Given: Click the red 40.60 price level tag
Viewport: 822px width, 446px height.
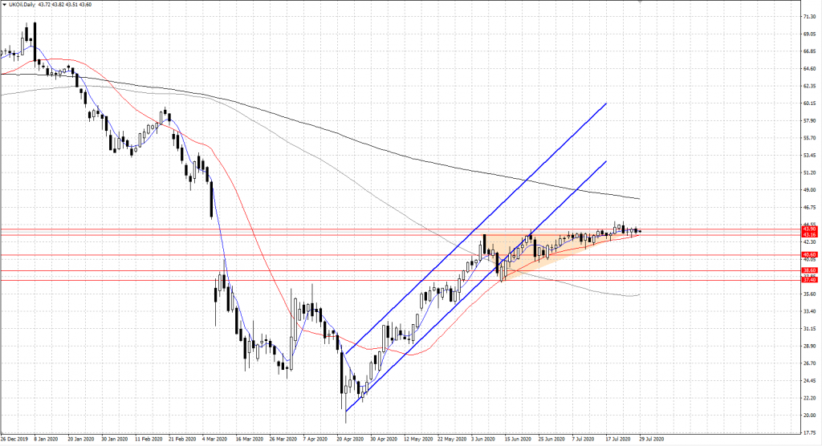Looking at the screenshot, I should pyautogui.click(x=809, y=255).
